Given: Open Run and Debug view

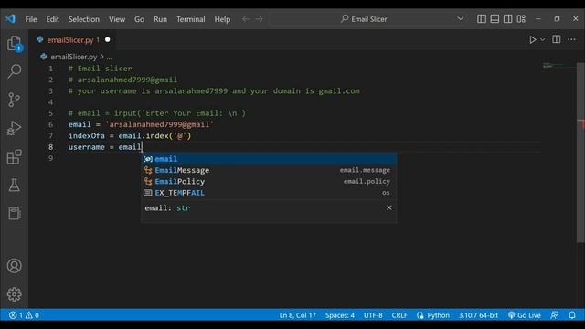Looking at the screenshot, I should tap(15, 128).
